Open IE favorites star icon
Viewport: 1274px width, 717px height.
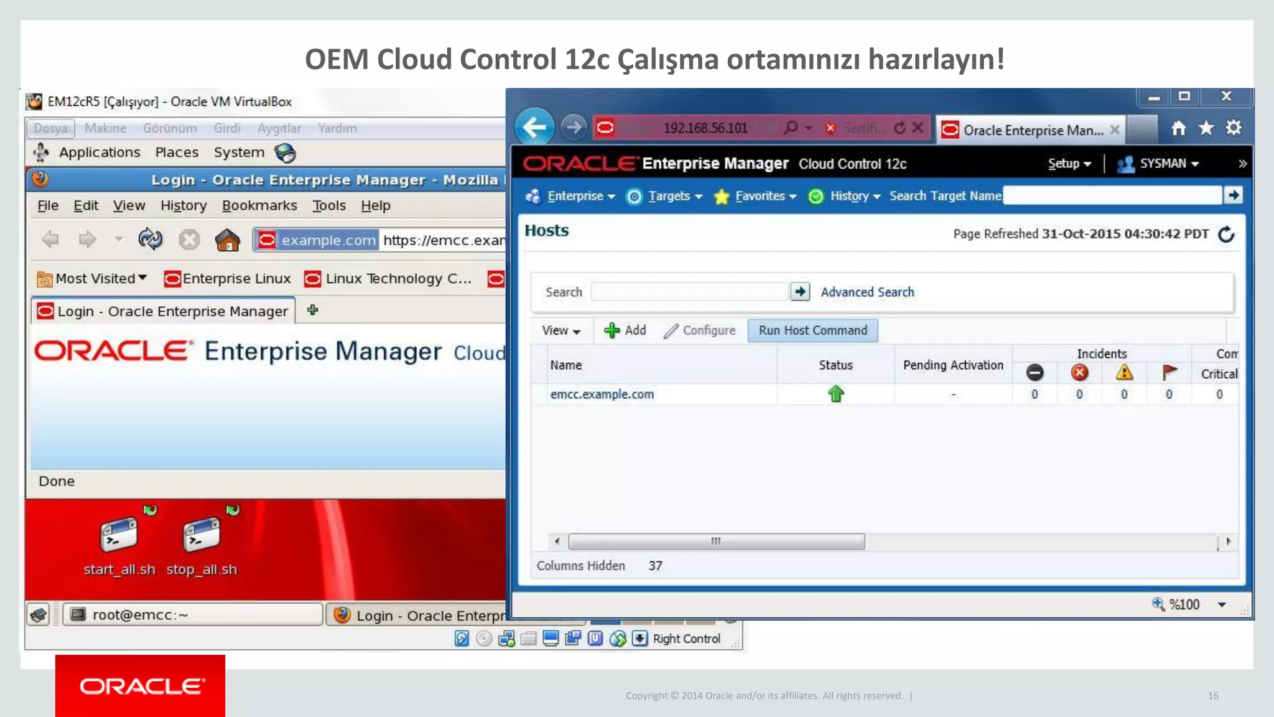tap(1206, 128)
